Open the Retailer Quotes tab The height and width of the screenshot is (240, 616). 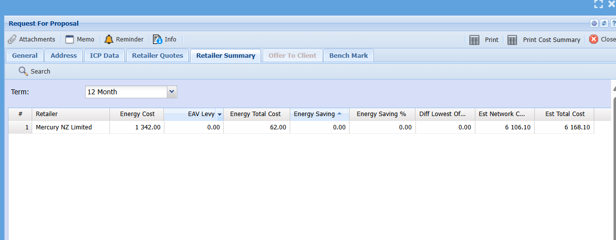[x=157, y=56]
